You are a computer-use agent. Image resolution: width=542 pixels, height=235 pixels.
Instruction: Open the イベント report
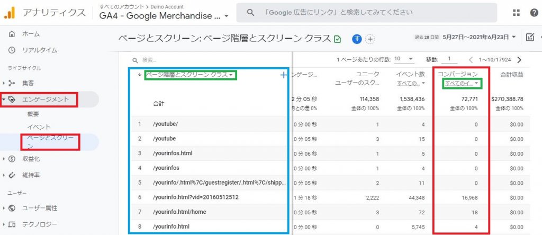point(39,127)
